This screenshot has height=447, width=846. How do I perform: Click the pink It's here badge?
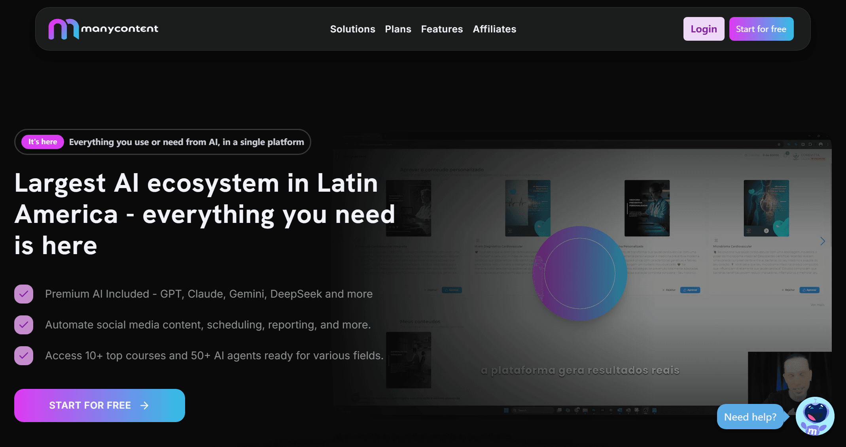[43, 142]
